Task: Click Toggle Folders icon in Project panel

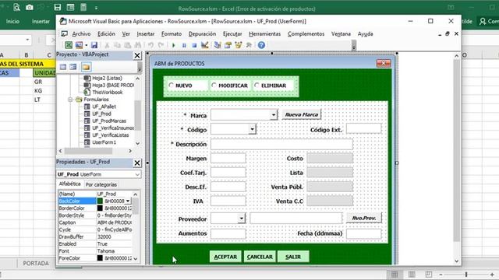Action: pyautogui.click(x=86, y=67)
